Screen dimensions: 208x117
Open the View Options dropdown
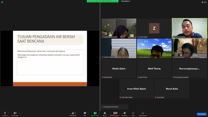[126, 1]
